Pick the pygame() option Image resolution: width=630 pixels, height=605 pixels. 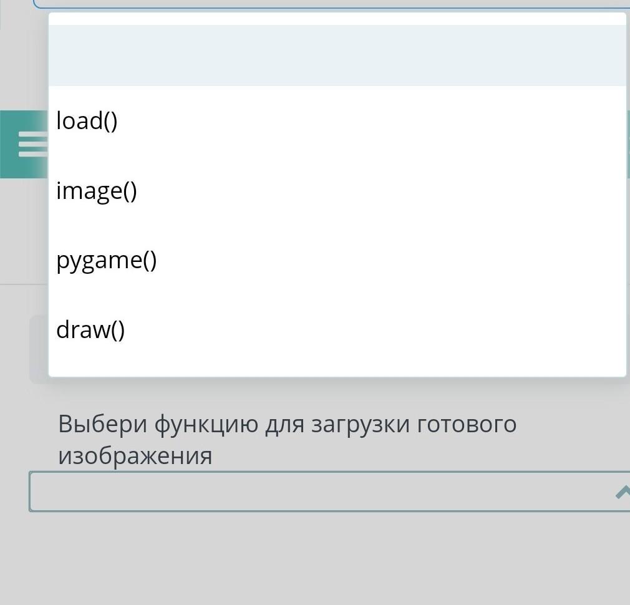(337, 260)
